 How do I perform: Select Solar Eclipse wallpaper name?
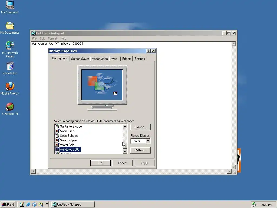[x=68, y=140]
